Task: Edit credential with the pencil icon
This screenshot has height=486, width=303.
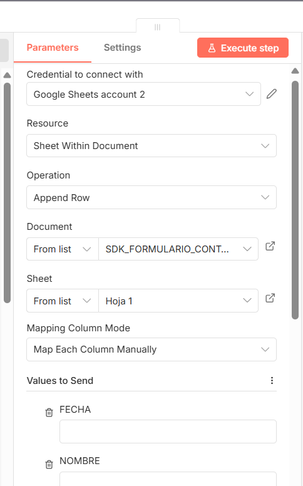Action: click(x=272, y=94)
